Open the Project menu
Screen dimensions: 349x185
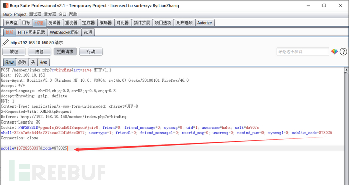tap(20, 14)
